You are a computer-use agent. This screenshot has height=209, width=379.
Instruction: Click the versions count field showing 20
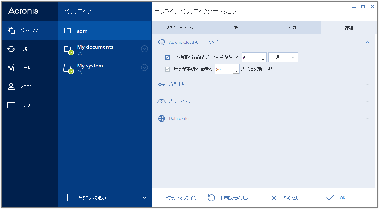click(x=224, y=69)
